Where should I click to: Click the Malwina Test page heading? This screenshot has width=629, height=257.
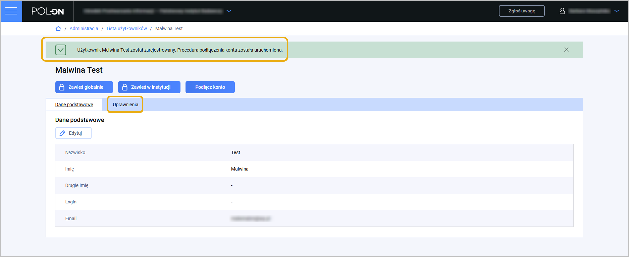[79, 70]
